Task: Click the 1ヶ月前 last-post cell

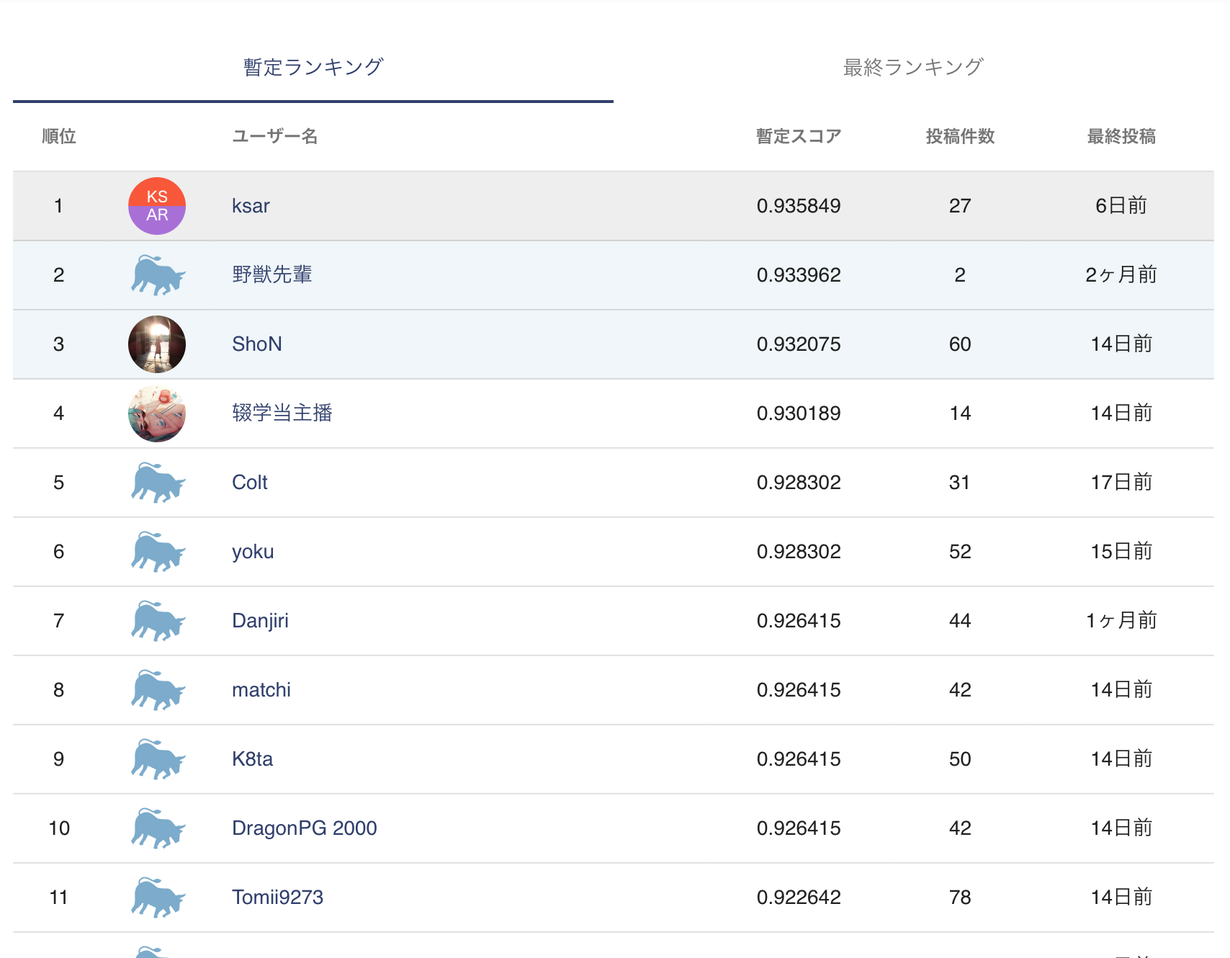Action: (x=1121, y=621)
